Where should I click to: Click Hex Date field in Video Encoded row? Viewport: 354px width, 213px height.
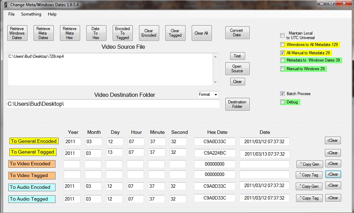[215, 164]
